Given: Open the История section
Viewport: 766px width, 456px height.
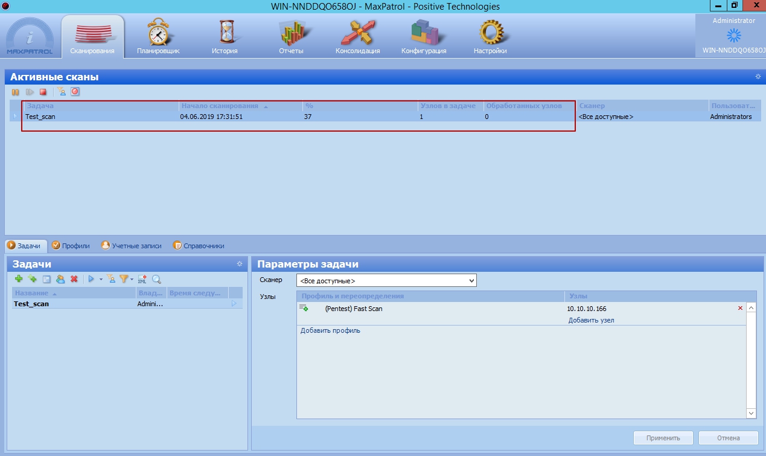Looking at the screenshot, I should (x=224, y=37).
